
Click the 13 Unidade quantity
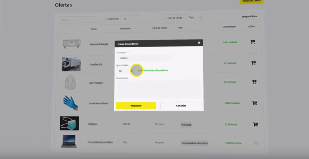(x=230, y=63)
